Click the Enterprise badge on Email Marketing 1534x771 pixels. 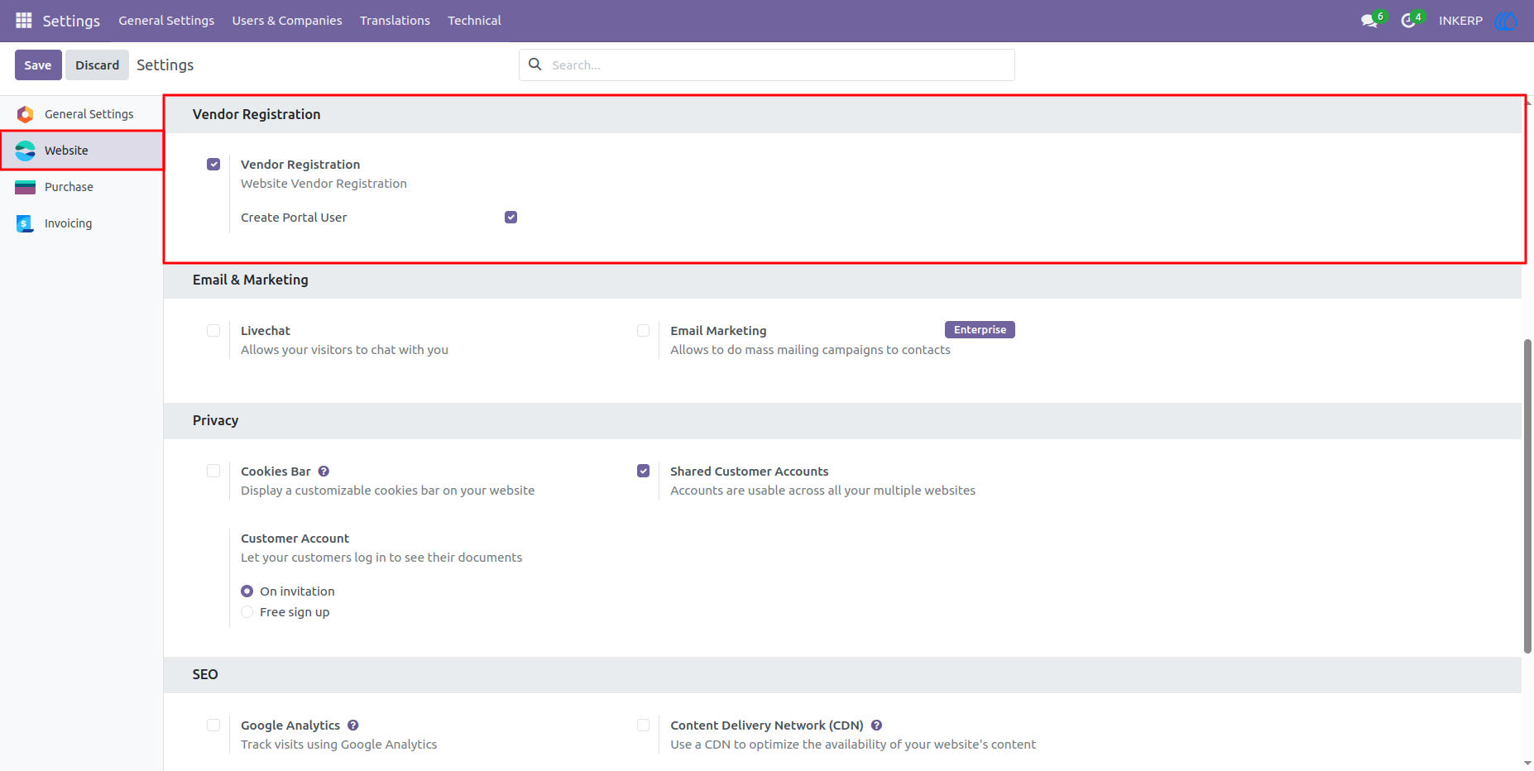pyautogui.click(x=980, y=330)
